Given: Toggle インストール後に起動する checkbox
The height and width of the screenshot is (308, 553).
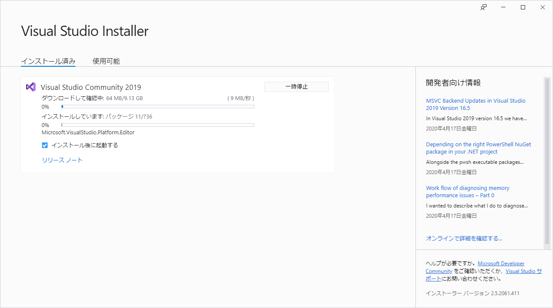Looking at the screenshot, I should tap(45, 145).
